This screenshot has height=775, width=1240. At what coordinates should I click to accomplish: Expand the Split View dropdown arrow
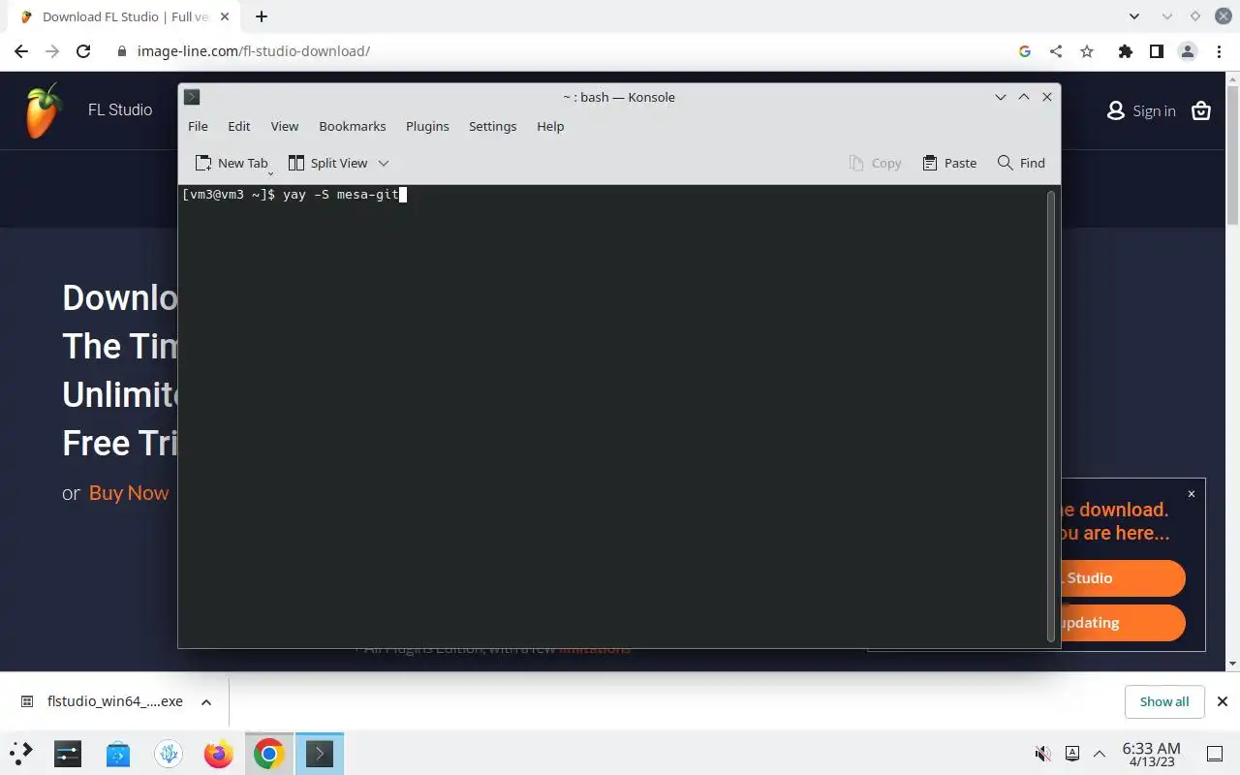click(x=384, y=163)
